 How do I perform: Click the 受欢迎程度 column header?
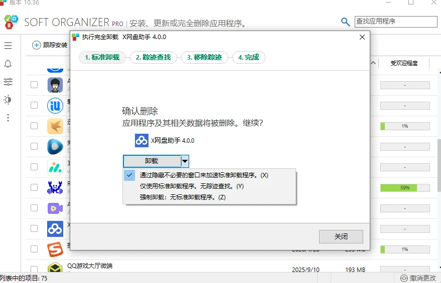[404, 63]
